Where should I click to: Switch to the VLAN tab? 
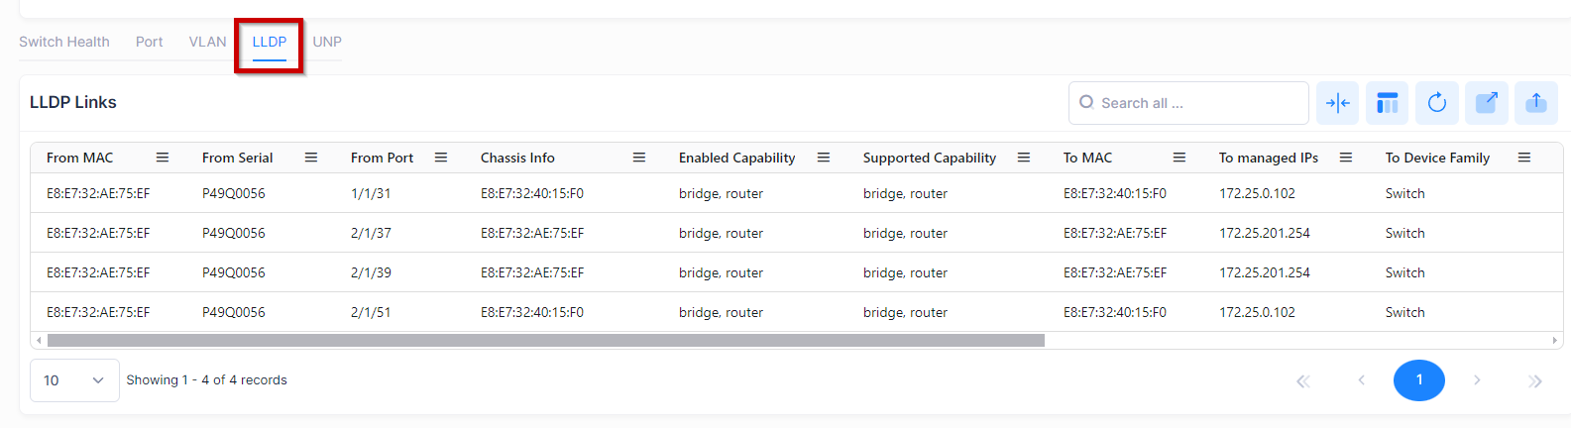click(x=207, y=42)
